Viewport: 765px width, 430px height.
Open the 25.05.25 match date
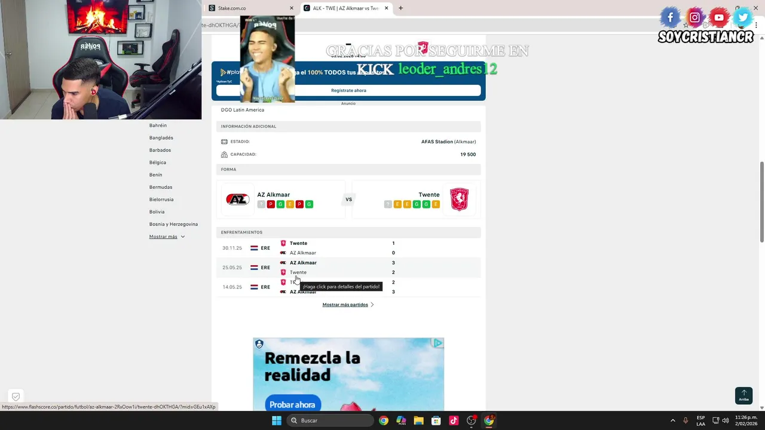click(x=232, y=268)
